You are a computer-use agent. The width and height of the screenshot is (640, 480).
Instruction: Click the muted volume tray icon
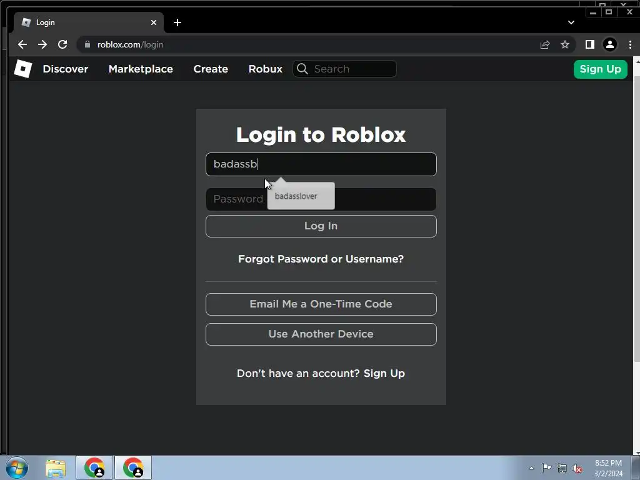(x=577, y=468)
